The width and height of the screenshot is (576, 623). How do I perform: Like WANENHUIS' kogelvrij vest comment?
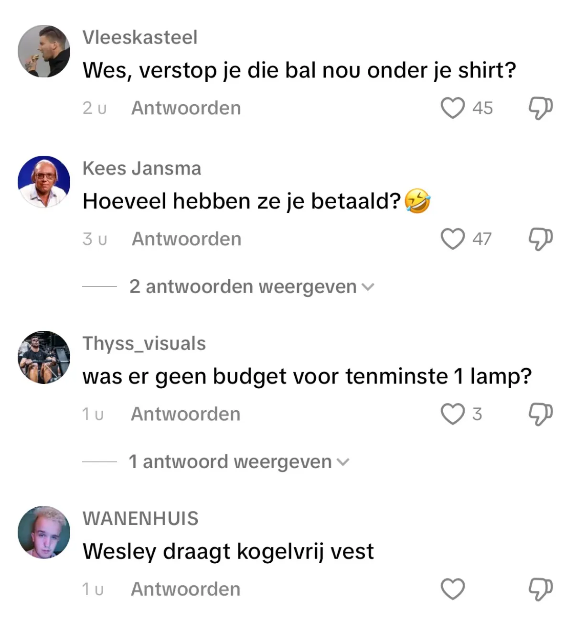point(452,589)
